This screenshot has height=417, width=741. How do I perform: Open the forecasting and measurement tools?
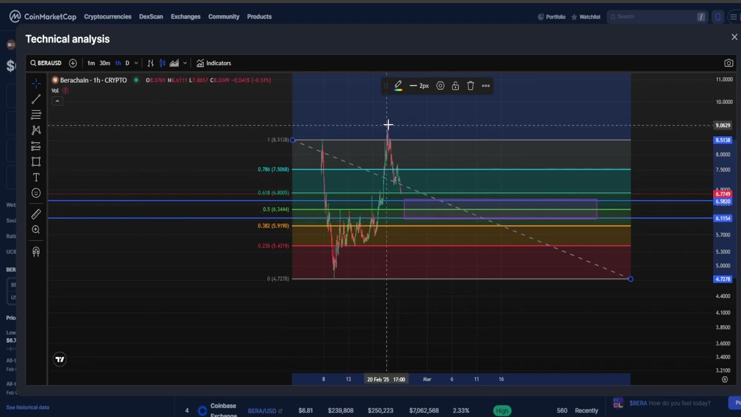coord(36,146)
